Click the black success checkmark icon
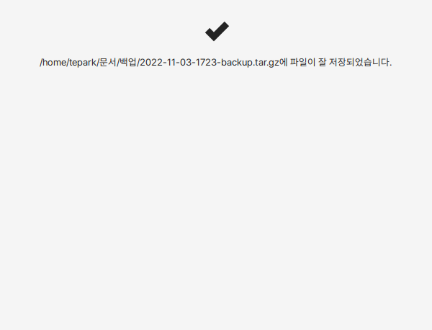Viewport: 432px width, 330px height. pyautogui.click(x=217, y=32)
